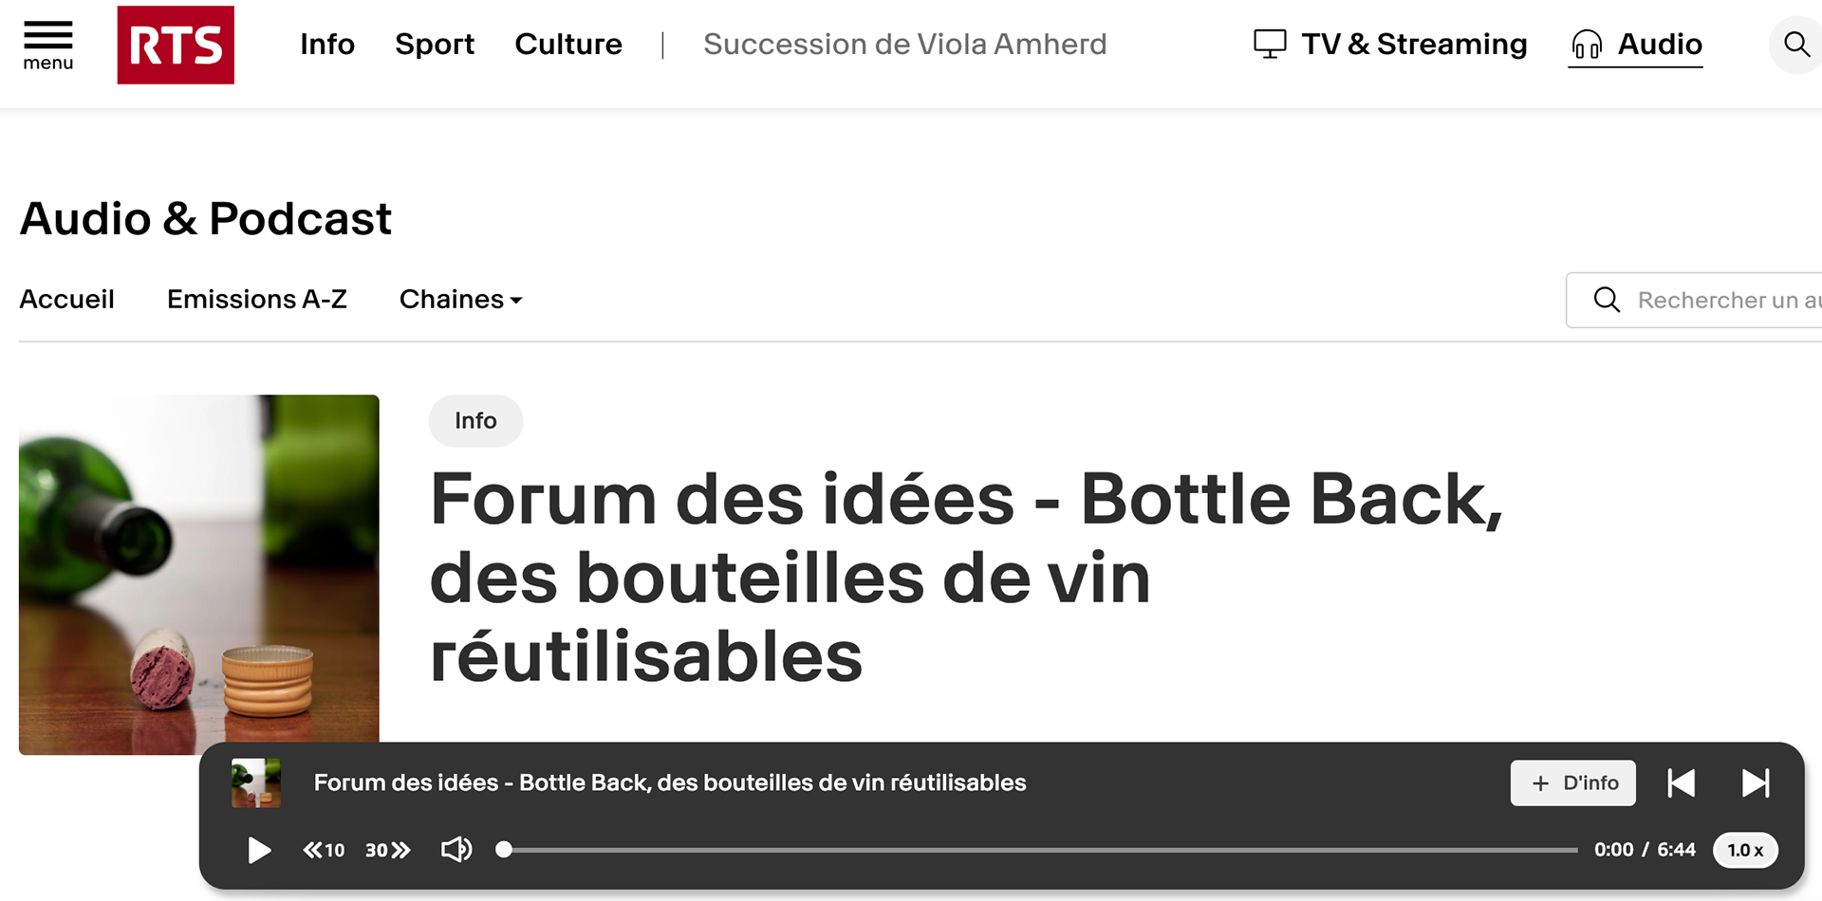Click the wine bottle episode thumbnail
The height and width of the screenshot is (901, 1822).
point(199,575)
